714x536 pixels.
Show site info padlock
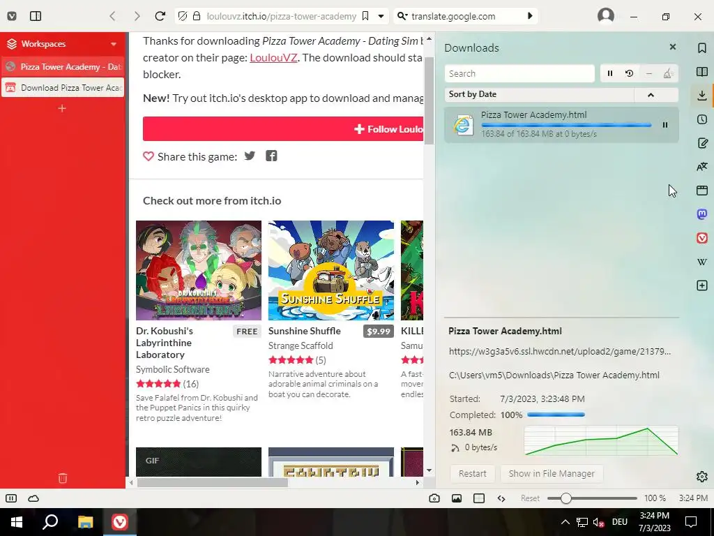[x=197, y=17]
